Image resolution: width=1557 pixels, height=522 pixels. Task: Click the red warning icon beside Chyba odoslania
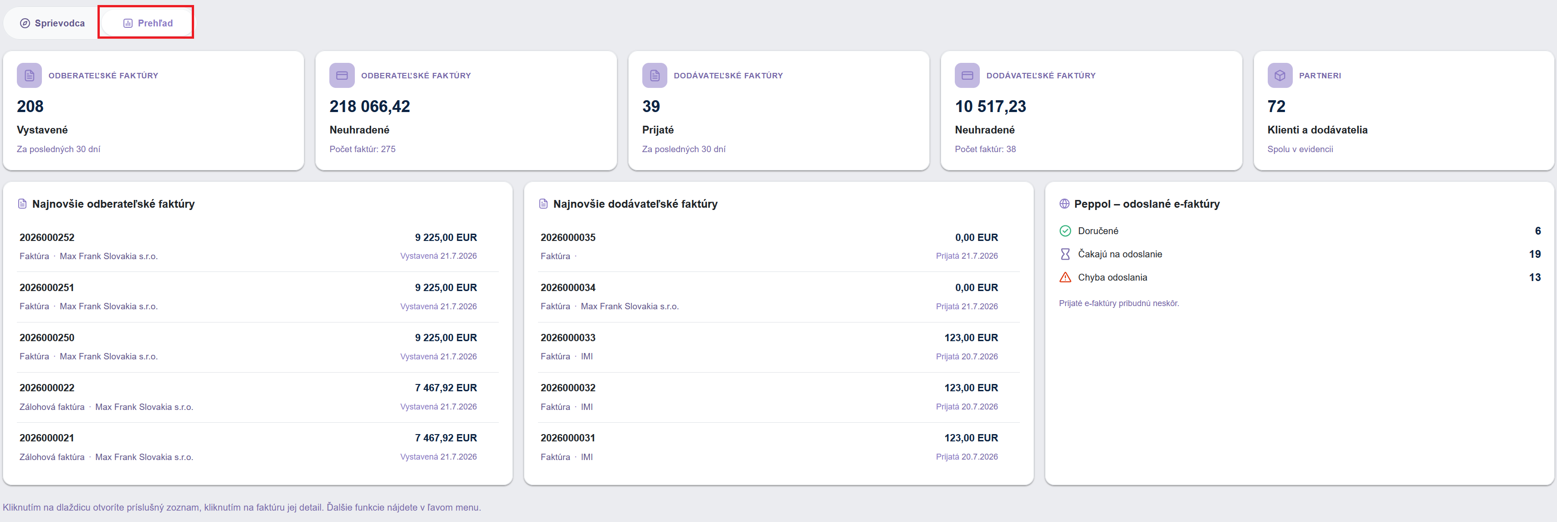tap(1065, 277)
